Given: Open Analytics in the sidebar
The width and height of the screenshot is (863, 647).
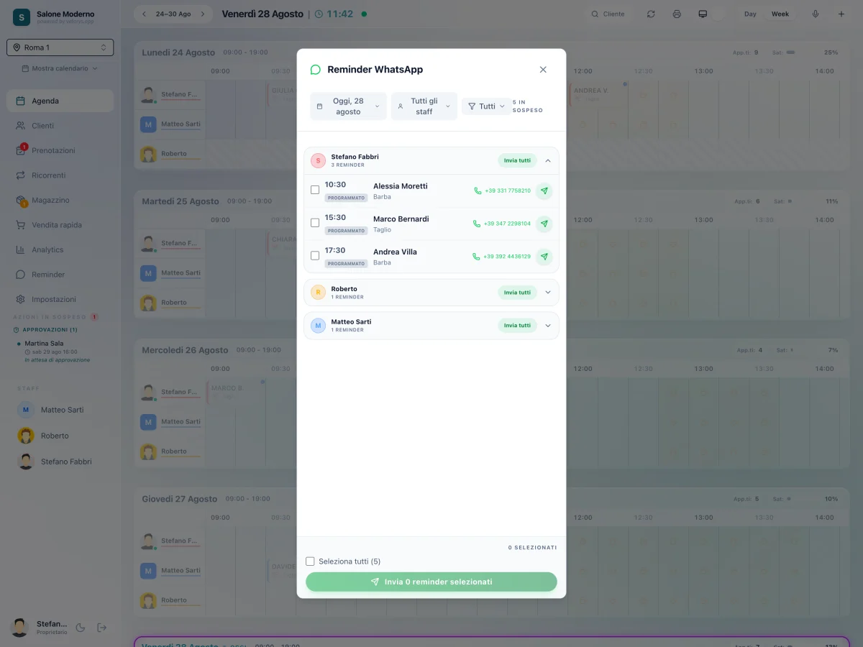Looking at the screenshot, I should point(60,250).
